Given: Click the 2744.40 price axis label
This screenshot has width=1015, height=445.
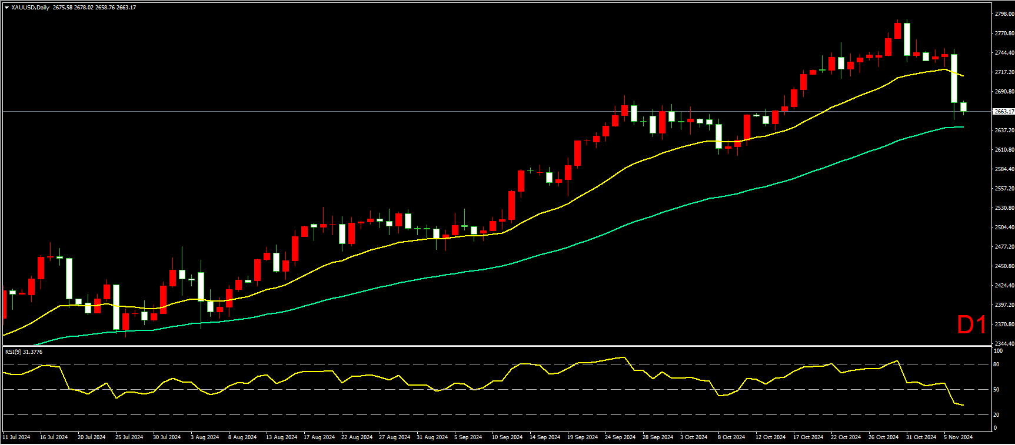Looking at the screenshot, I should (x=1004, y=53).
